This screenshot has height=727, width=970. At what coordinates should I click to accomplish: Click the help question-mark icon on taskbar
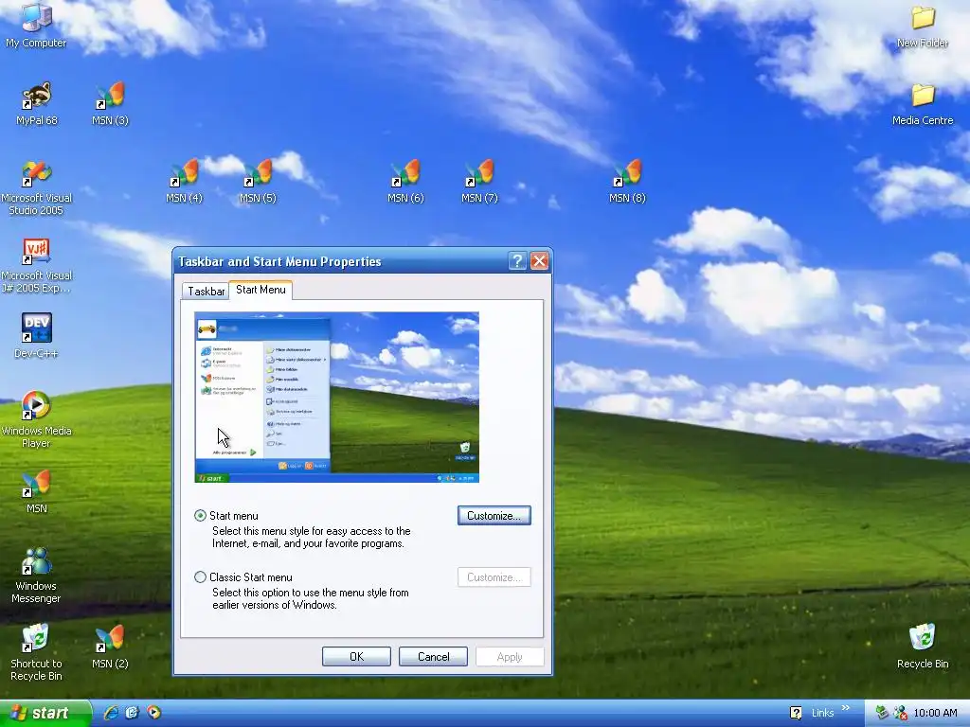796,713
